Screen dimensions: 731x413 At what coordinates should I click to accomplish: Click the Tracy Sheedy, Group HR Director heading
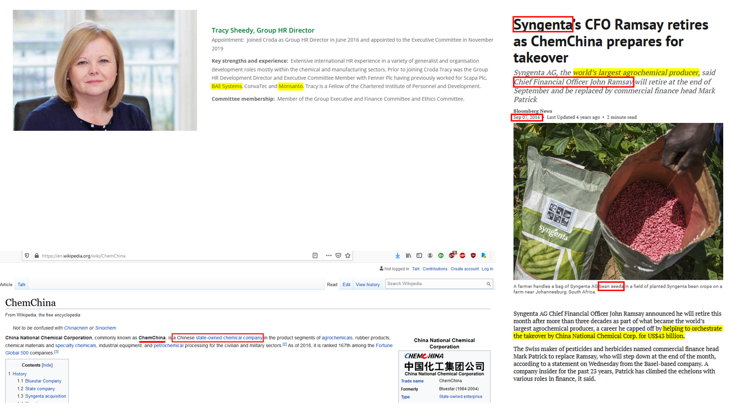coord(263,30)
